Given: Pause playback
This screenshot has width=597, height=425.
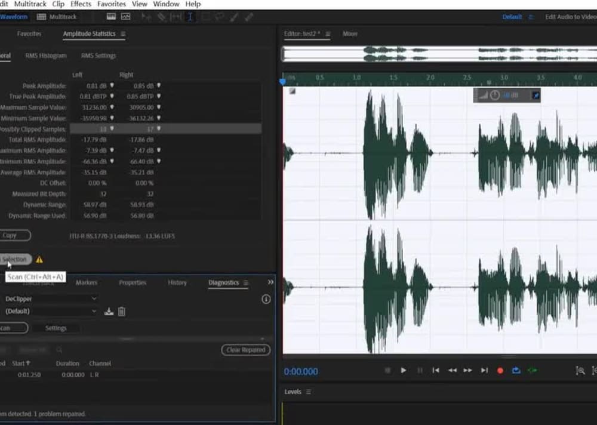Looking at the screenshot, I should tap(420, 371).
